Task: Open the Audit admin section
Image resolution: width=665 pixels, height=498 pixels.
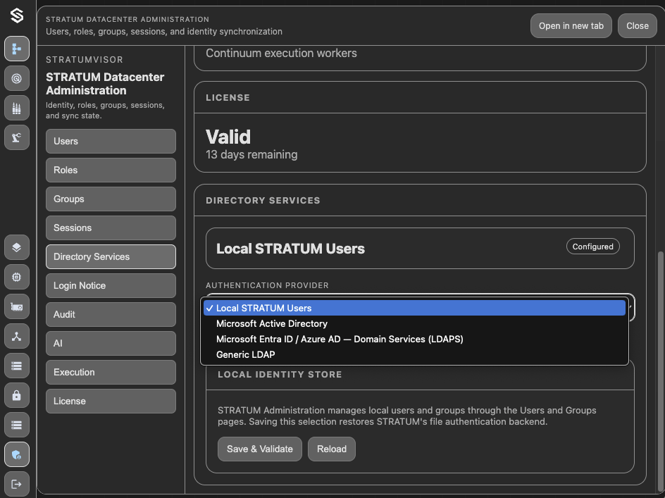Action: coord(111,314)
